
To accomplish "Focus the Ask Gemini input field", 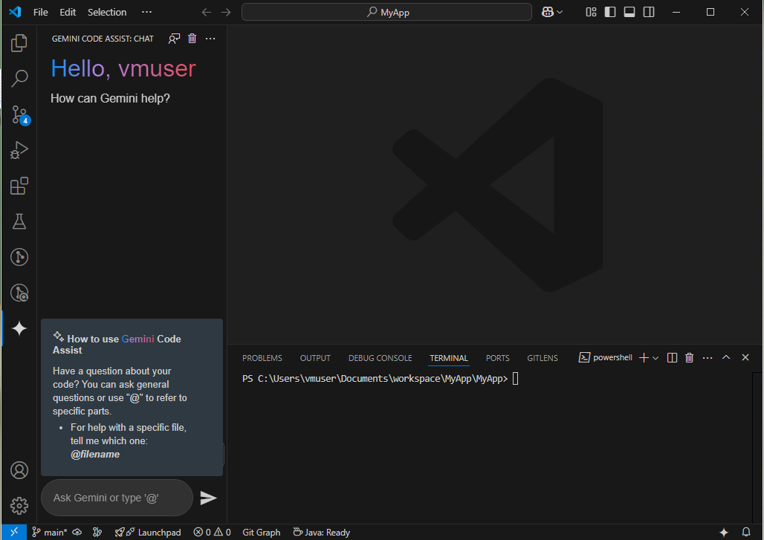I will click(x=117, y=498).
